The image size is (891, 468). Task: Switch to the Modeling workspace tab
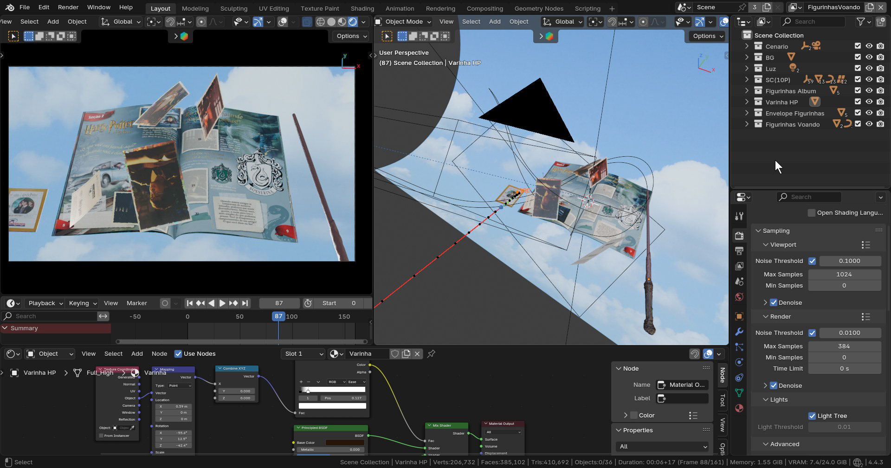pyautogui.click(x=195, y=8)
